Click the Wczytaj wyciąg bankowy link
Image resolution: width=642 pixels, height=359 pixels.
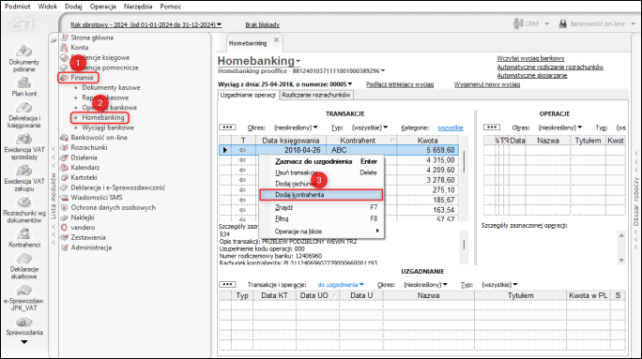point(530,58)
